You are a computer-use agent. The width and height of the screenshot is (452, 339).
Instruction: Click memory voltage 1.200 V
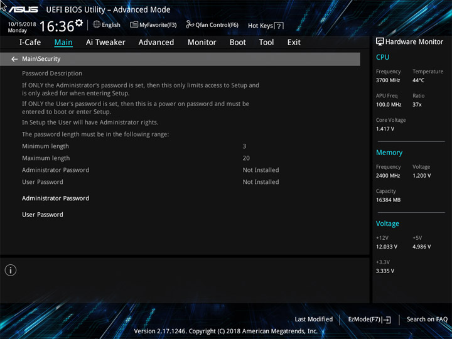tap(422, 176)
